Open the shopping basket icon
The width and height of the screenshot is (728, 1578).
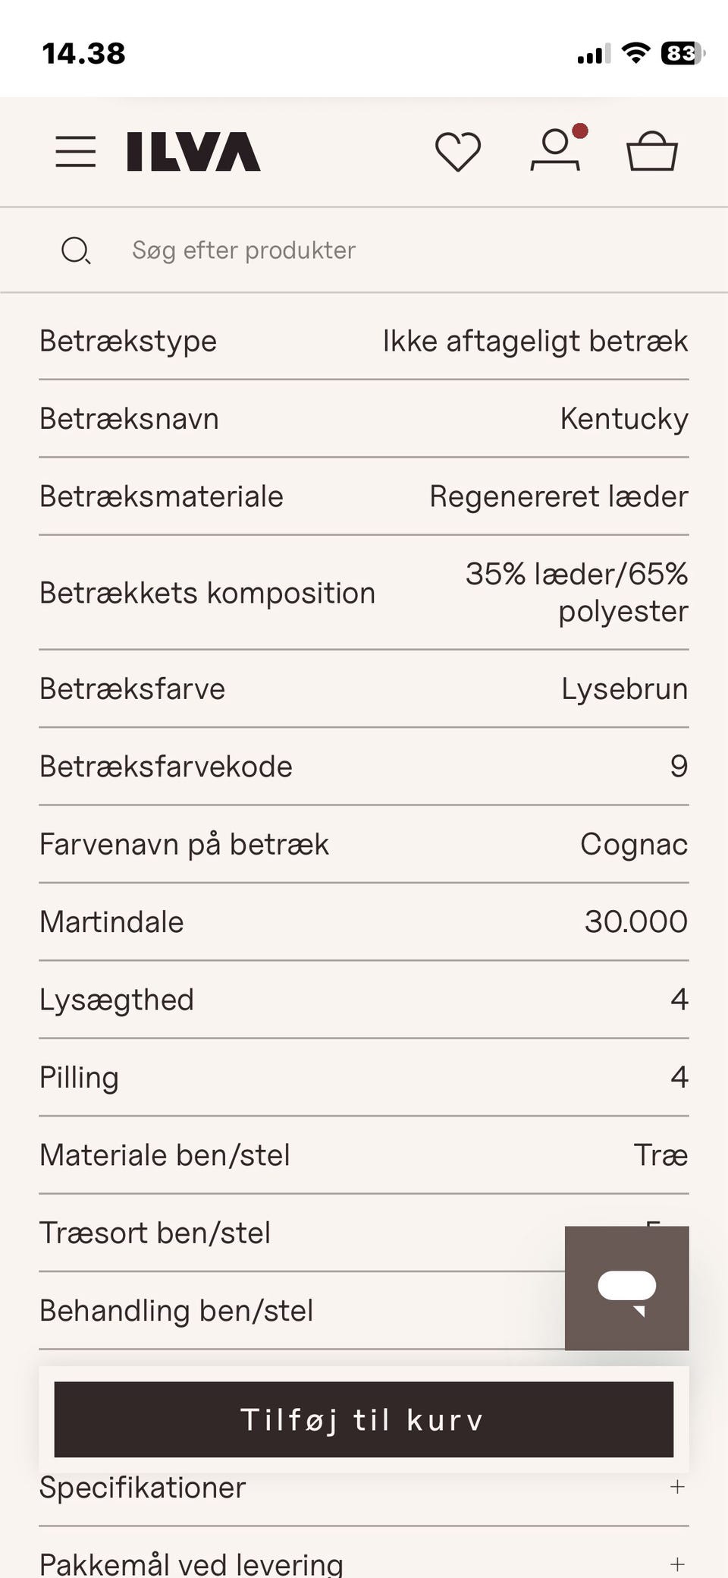[x=651, y=151]
